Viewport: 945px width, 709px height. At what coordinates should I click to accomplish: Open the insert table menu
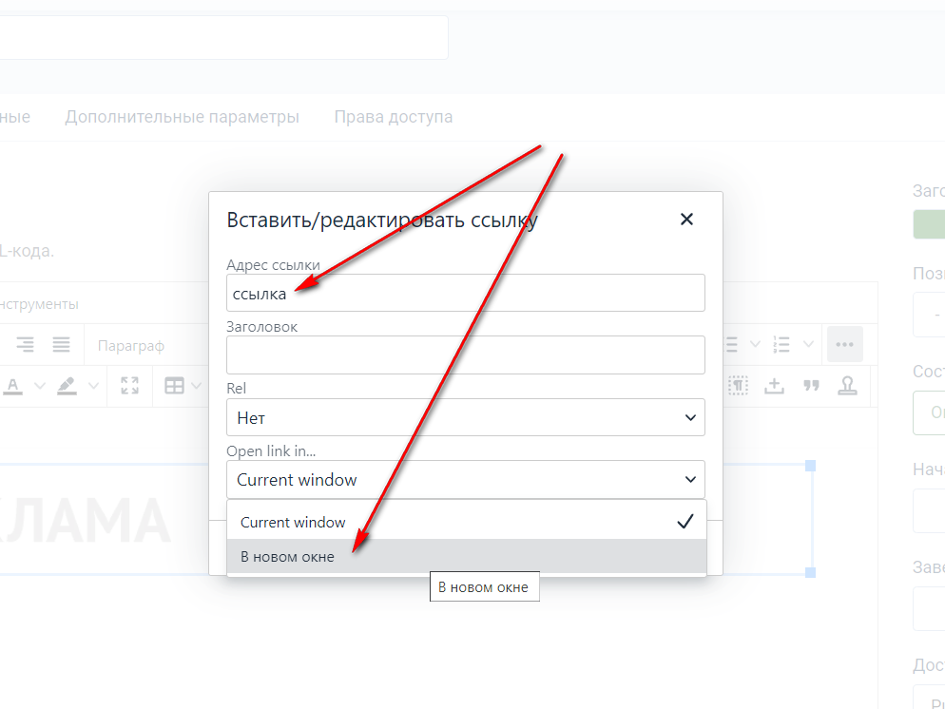pos(174,385)
